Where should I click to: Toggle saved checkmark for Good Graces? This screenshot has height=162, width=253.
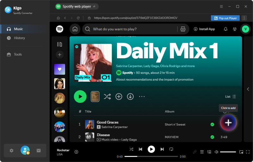(212, 124)
